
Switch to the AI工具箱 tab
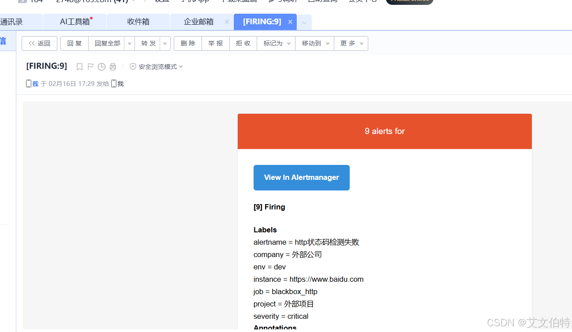75,22
